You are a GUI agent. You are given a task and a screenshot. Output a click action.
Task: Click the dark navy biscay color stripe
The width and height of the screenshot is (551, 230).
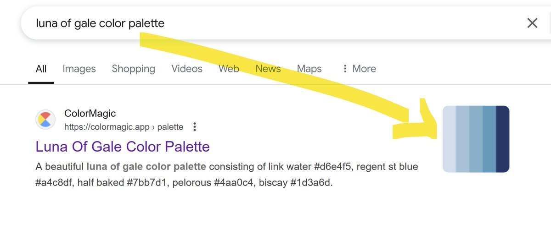click(x=503, y=139)
